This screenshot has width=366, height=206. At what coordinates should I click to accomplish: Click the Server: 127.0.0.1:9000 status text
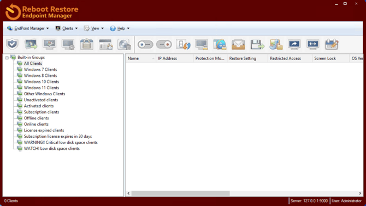309,201
